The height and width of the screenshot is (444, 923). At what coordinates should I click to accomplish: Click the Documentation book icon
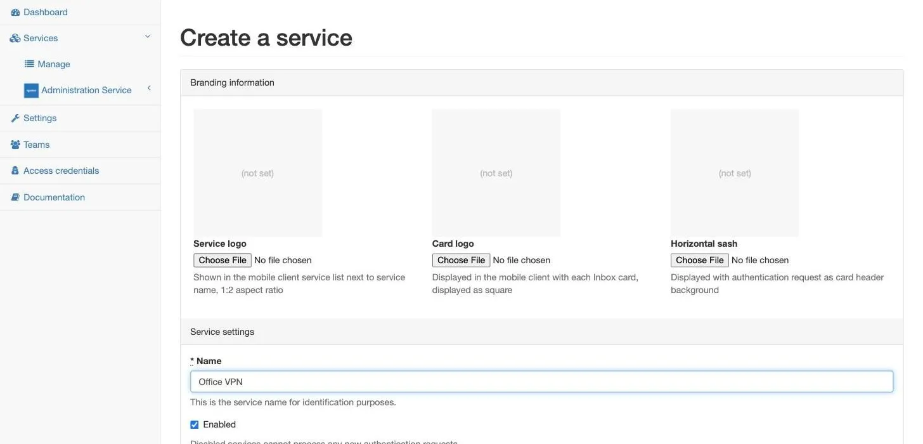tap(15, 197)
